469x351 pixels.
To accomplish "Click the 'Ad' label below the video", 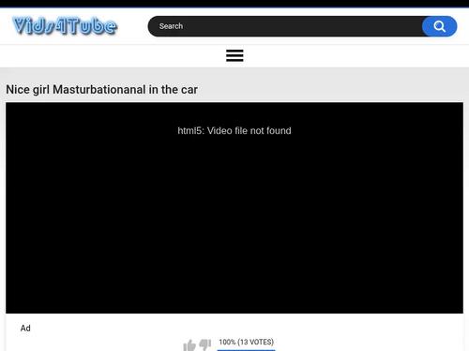I will pyautogui.click(x=25, y=328).
